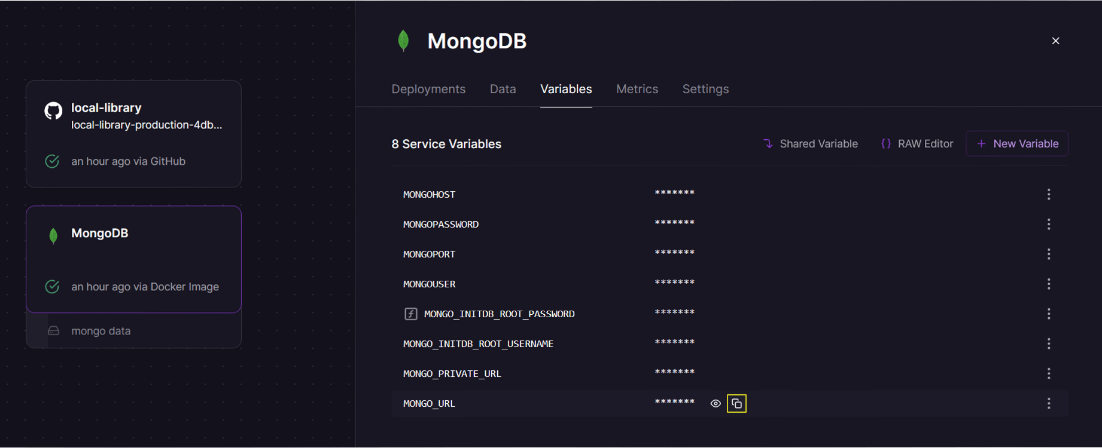Image resolution: width=1102 pixels, height=448 pixels.
Task: Close the MongoDB service panel
Action: coord(1055,41)
